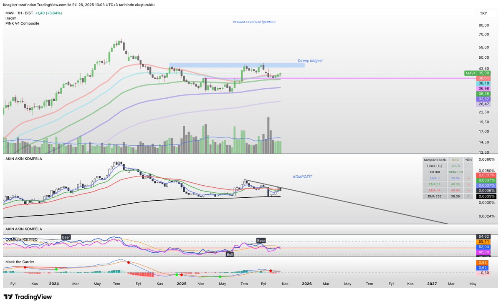Click the 58,00 price axis value
The height and width of the screenshot is (306, 501).
[x=483, y=47]
